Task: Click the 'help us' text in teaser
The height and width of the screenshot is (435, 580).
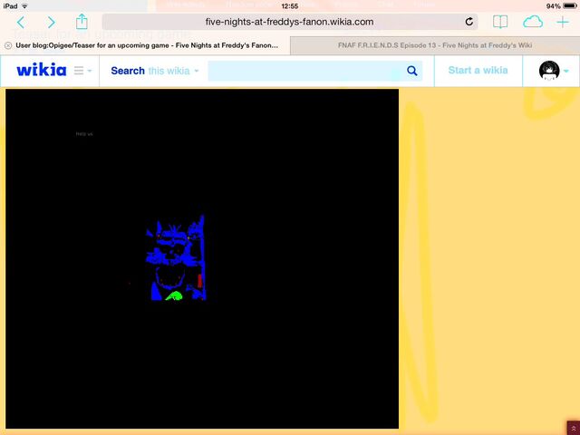Action: click(x=84, y=134)
